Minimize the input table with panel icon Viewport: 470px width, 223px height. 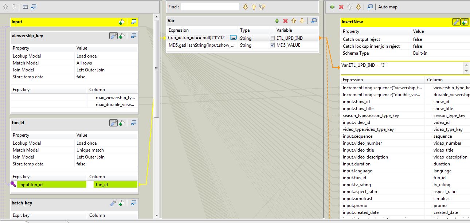[x=133, y=22]
